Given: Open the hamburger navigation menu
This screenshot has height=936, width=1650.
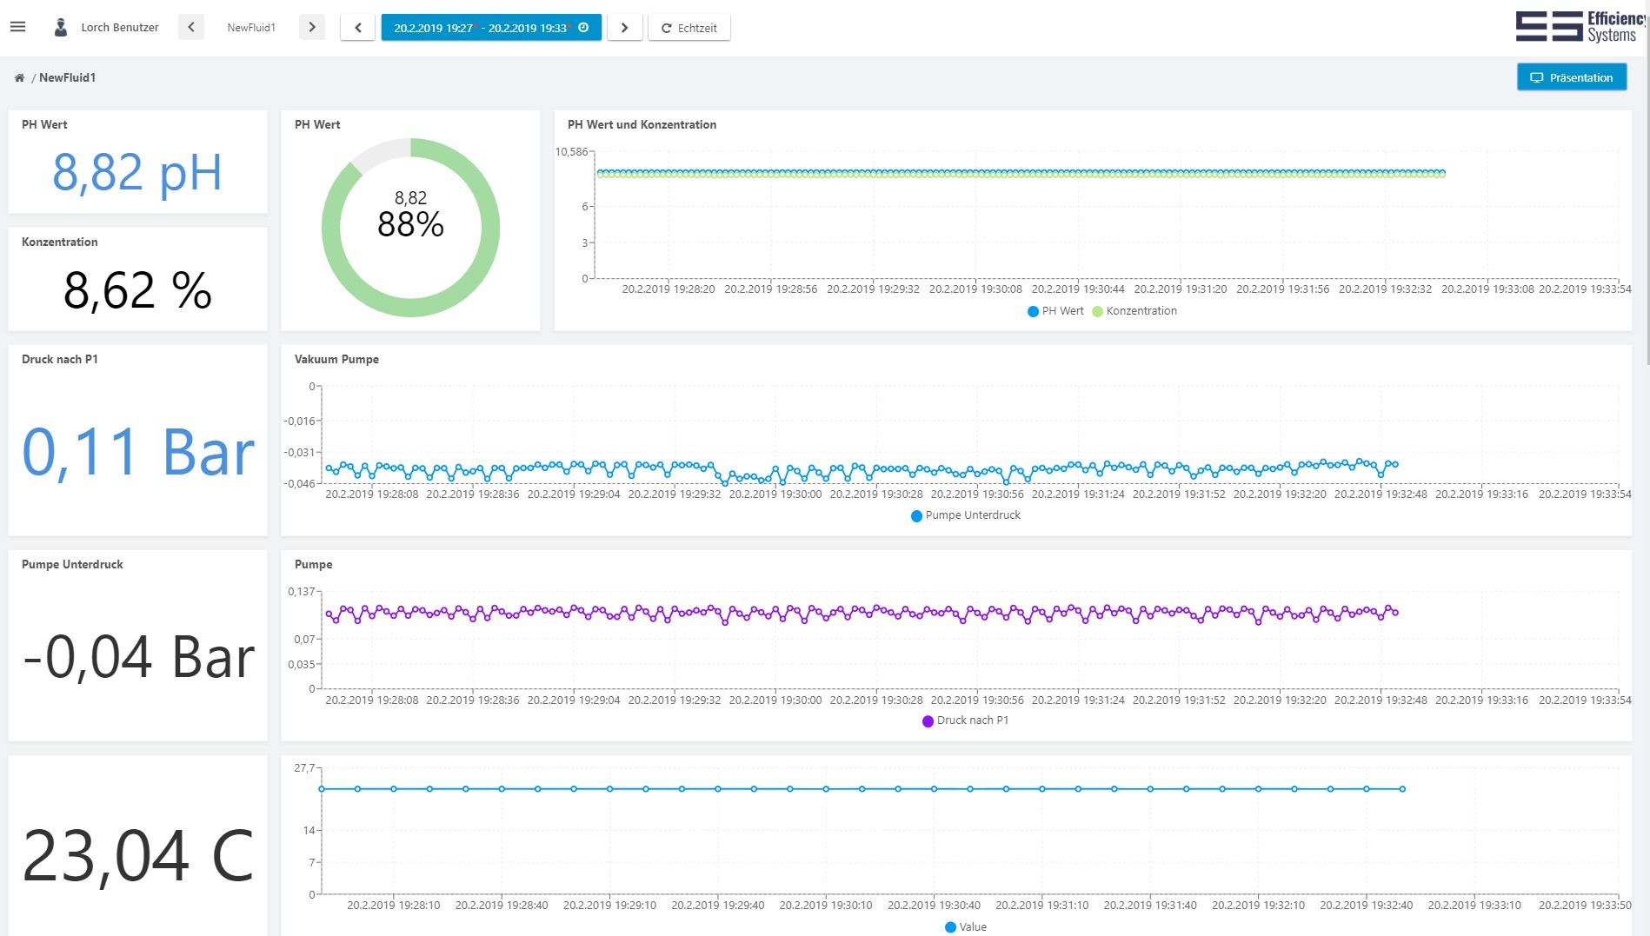Looking at the screenshot, I should 17,27.
